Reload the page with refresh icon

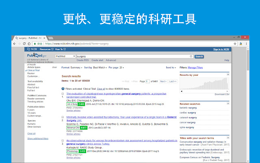coord(24,44)
